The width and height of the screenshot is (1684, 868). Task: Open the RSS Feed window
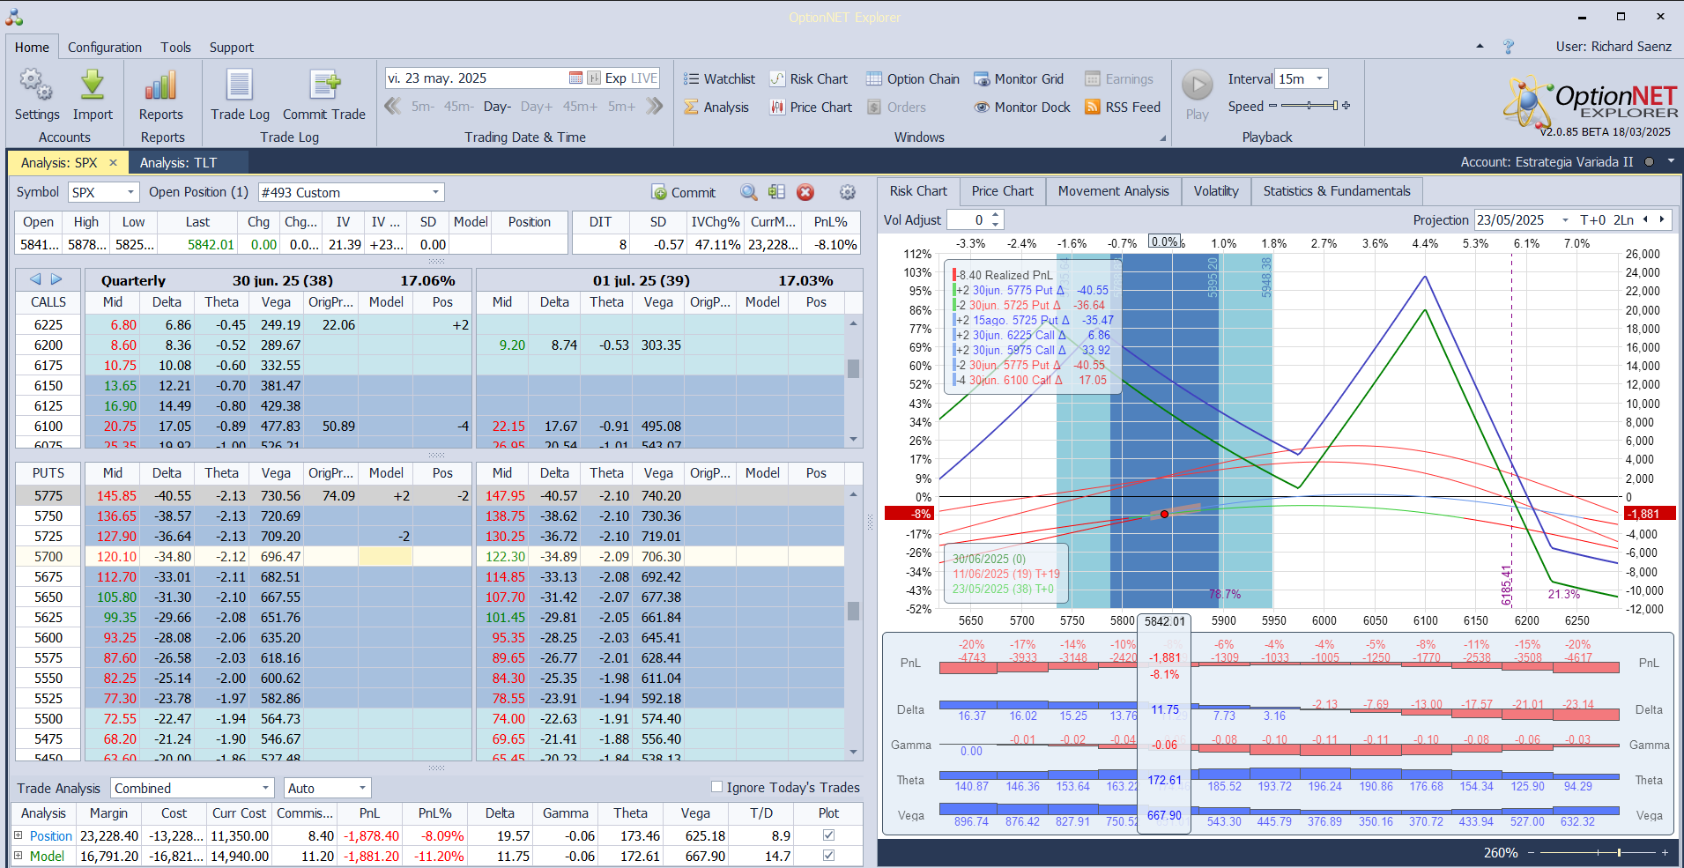tap(1122, 108)
